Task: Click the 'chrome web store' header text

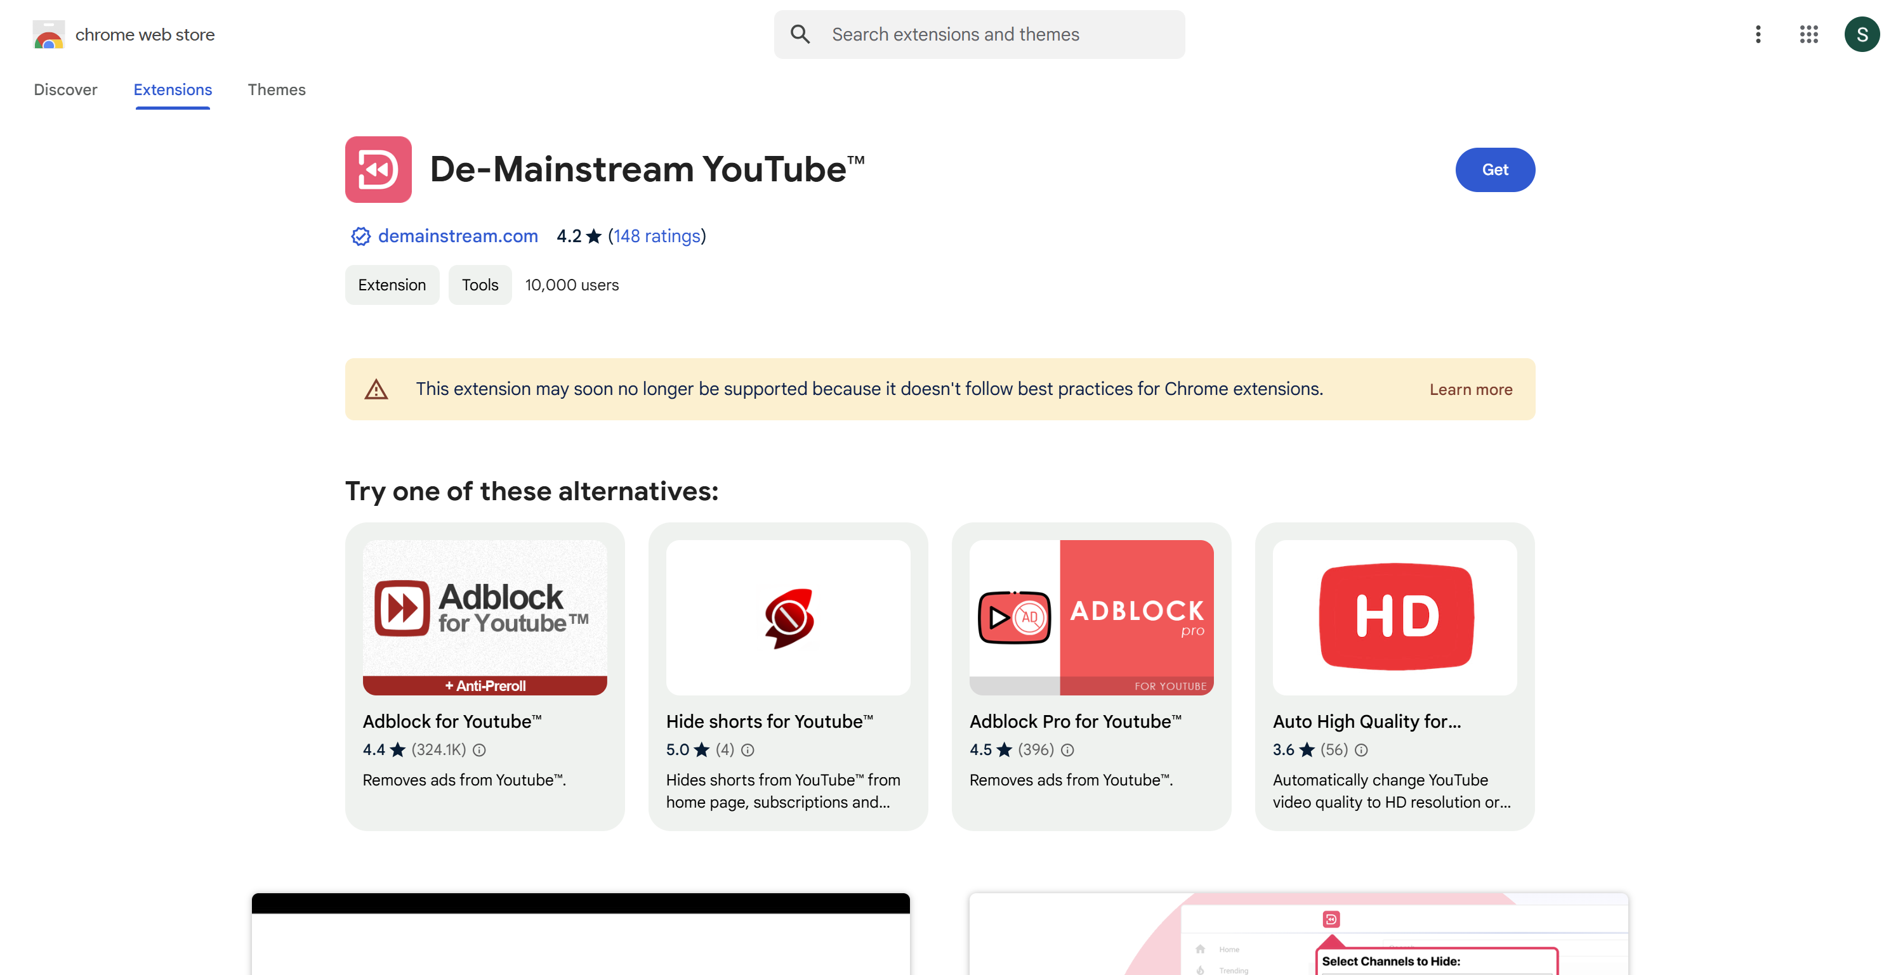Action: point(145,34)
